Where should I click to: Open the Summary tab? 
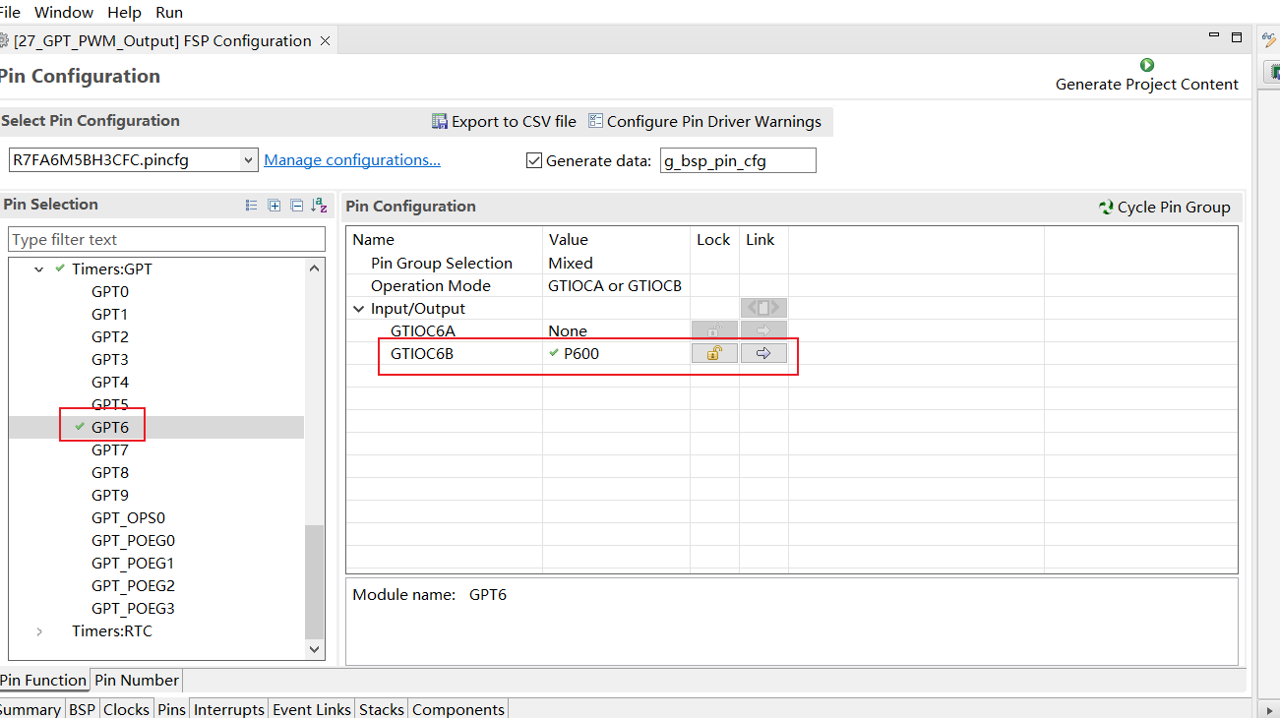[x=30, y=709]
